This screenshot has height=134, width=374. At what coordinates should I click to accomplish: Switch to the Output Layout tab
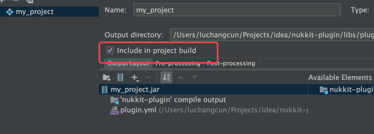click(128, 64)
